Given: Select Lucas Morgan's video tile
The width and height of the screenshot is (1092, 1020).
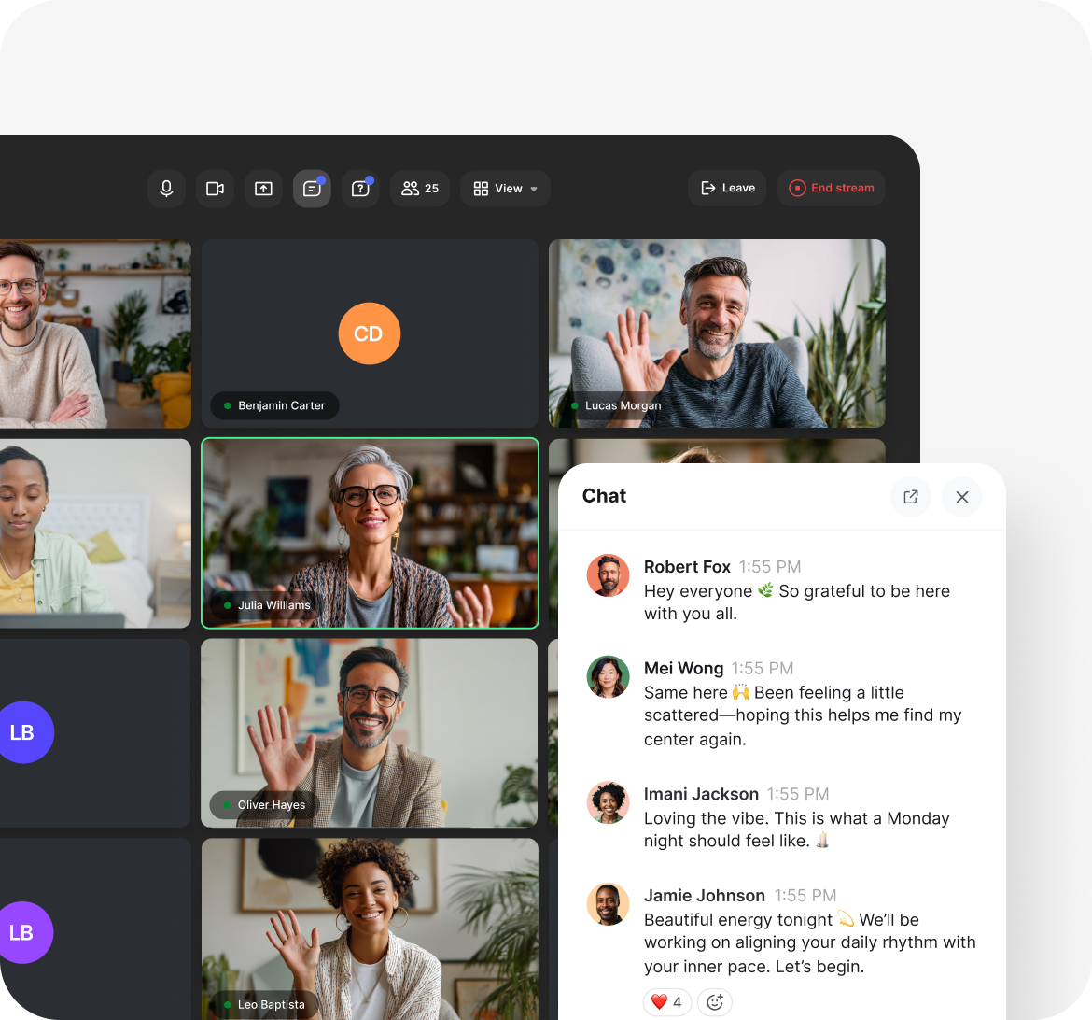Looking at the screenshot, I should [x=717, y=333].
